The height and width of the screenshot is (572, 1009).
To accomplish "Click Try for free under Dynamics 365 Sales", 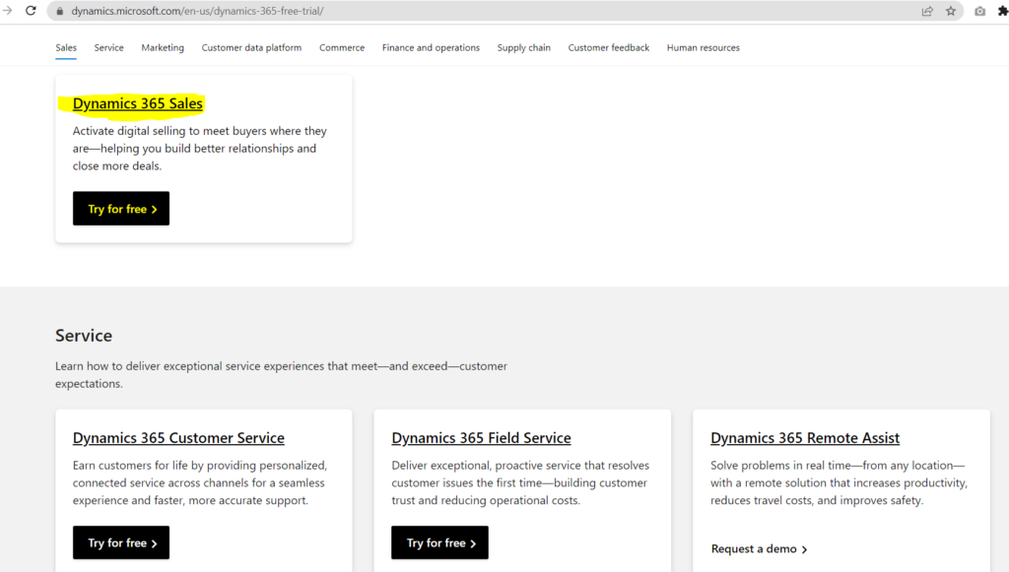I will [121, 209].
